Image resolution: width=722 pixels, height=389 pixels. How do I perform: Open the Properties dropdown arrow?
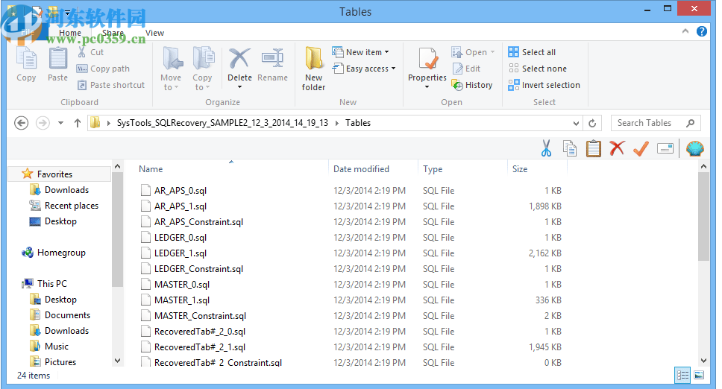[427, 87]
